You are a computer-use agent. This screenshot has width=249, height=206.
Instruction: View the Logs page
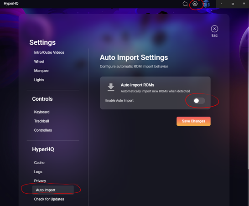click(38, 172)
